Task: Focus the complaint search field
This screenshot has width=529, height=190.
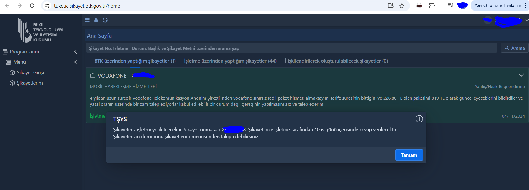Action: point(292,48)
